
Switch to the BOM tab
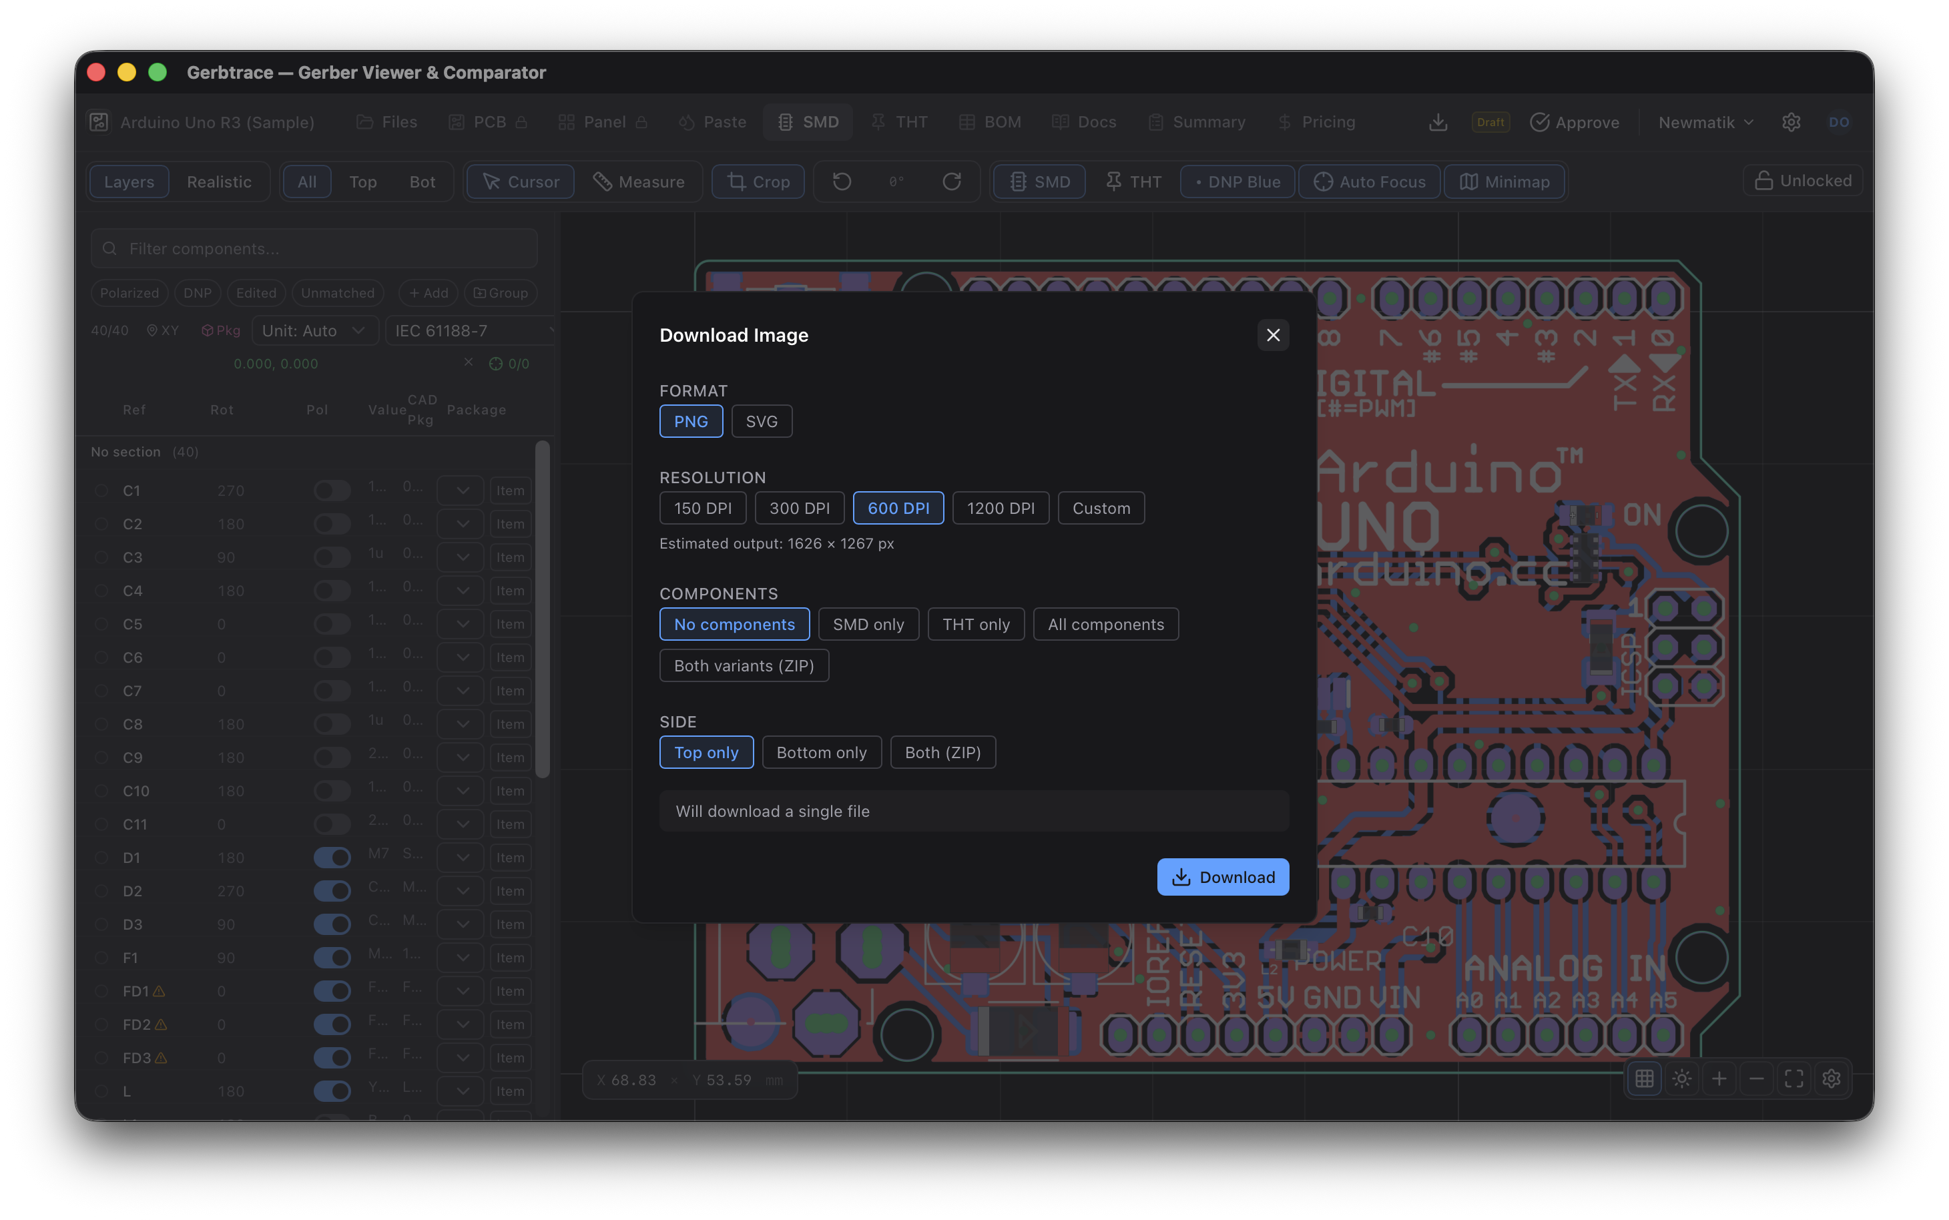point(990,122)
